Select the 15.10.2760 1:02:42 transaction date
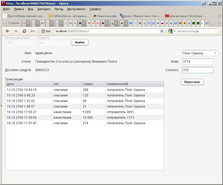 coord(21,101)
